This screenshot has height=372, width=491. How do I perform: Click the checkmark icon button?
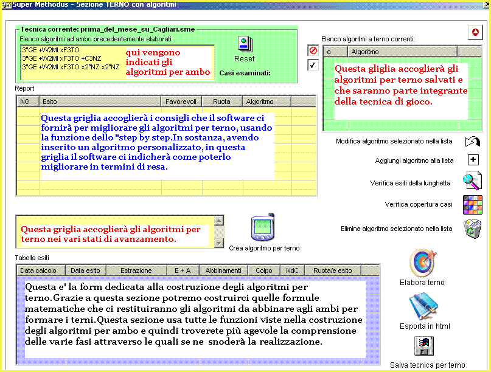pos(313,65)
